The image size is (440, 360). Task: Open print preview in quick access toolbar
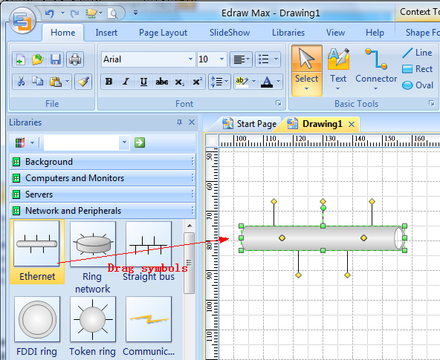coord(113,13)
